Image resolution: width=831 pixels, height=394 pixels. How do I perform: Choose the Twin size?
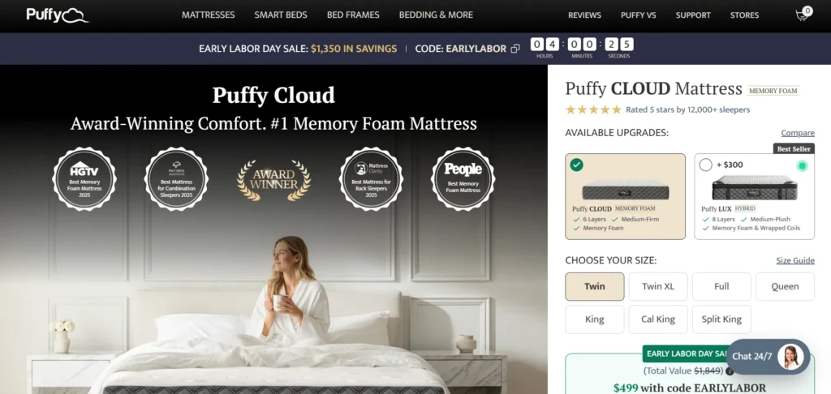(x=595, y=286)
